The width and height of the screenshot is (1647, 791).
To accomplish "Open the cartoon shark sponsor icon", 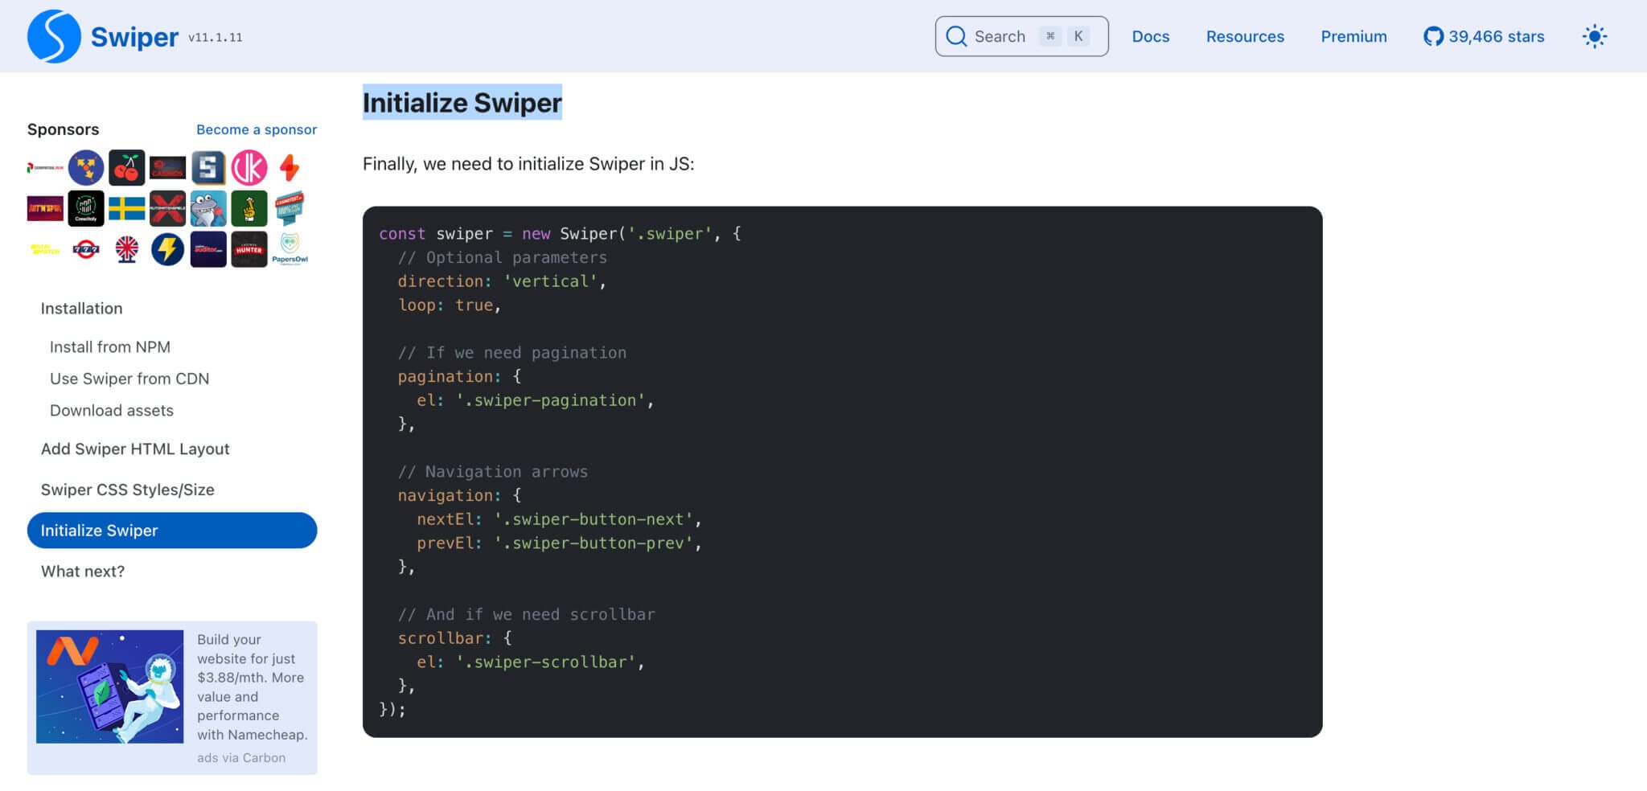I will click(x=208, y=209).
